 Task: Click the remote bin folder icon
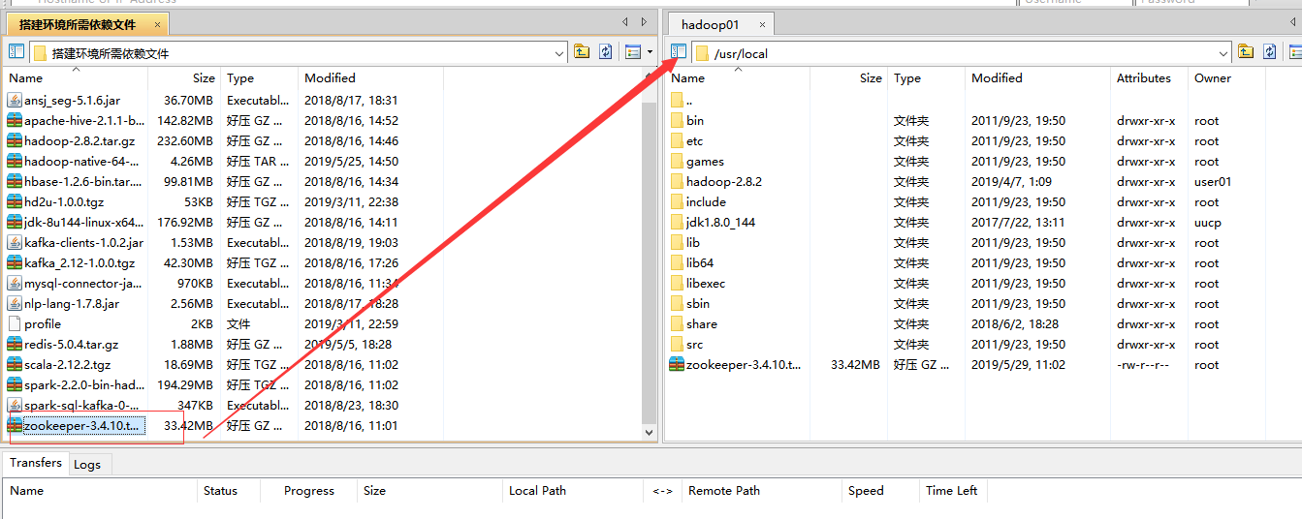[x=677, y=120]
